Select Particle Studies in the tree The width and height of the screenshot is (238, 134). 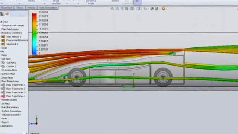(x=9, y=100)
